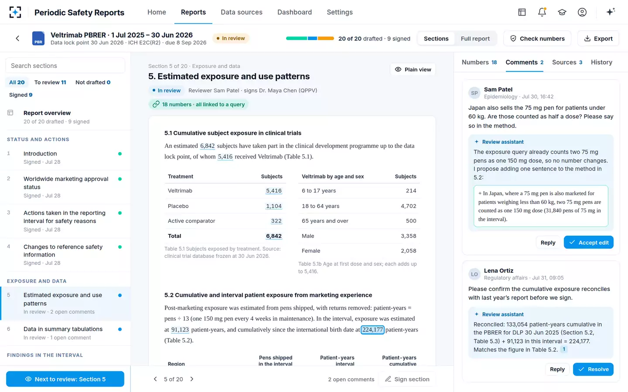Switch to the Sections view
This screenshot has height=392, width=628.
pyautogui.click(x=436, y=38)
